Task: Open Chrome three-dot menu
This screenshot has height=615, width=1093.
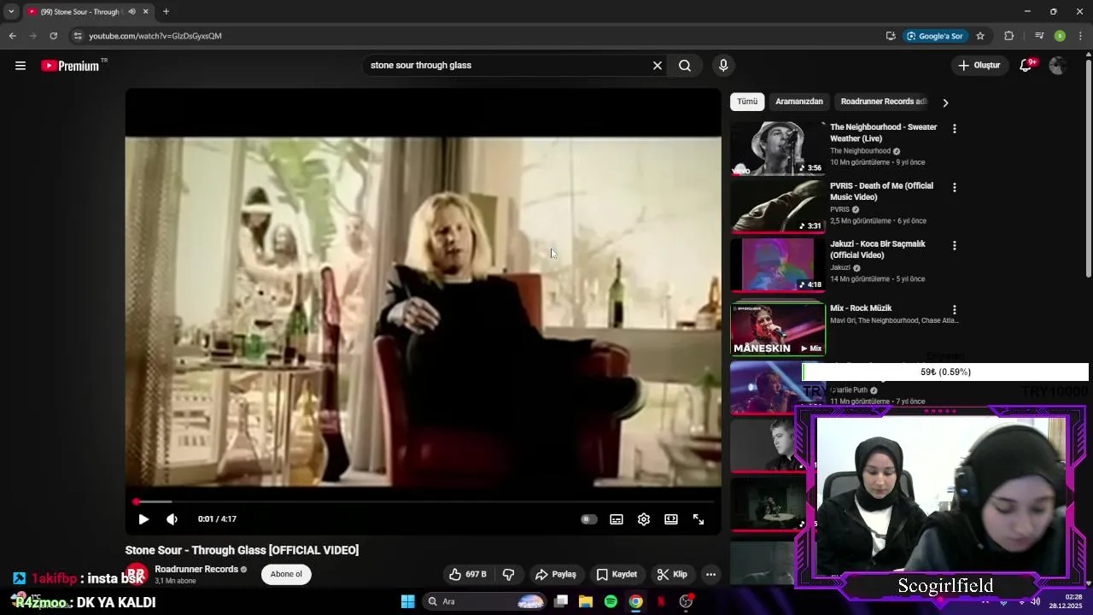Action: [x=1080, y=36]
